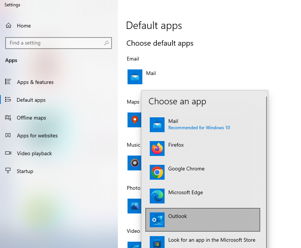Click the Music category label
This screenshot has height=248, width=301.
(x=133, y=145)
